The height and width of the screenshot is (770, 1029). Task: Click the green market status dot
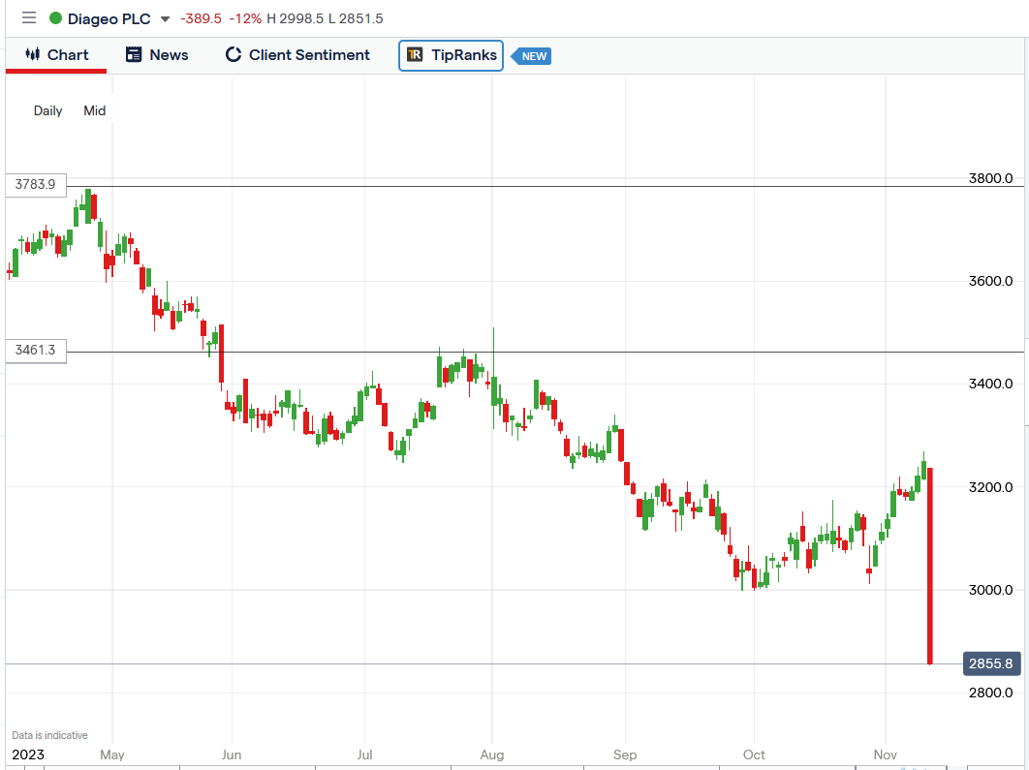point(56,18)
